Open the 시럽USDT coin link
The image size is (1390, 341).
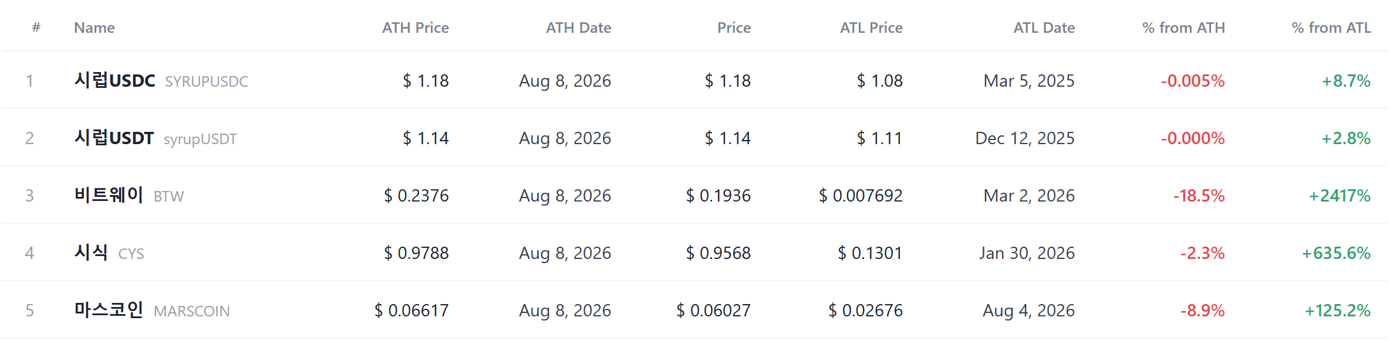coord(114,138)
